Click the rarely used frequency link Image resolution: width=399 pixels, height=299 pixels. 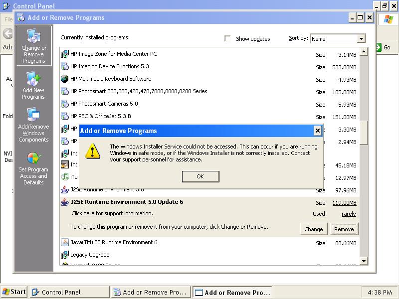click(349, 214)
